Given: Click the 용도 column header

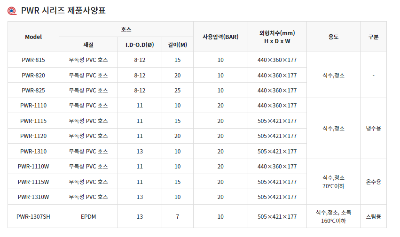Looking at the screenshot, I should click(333, 37).
